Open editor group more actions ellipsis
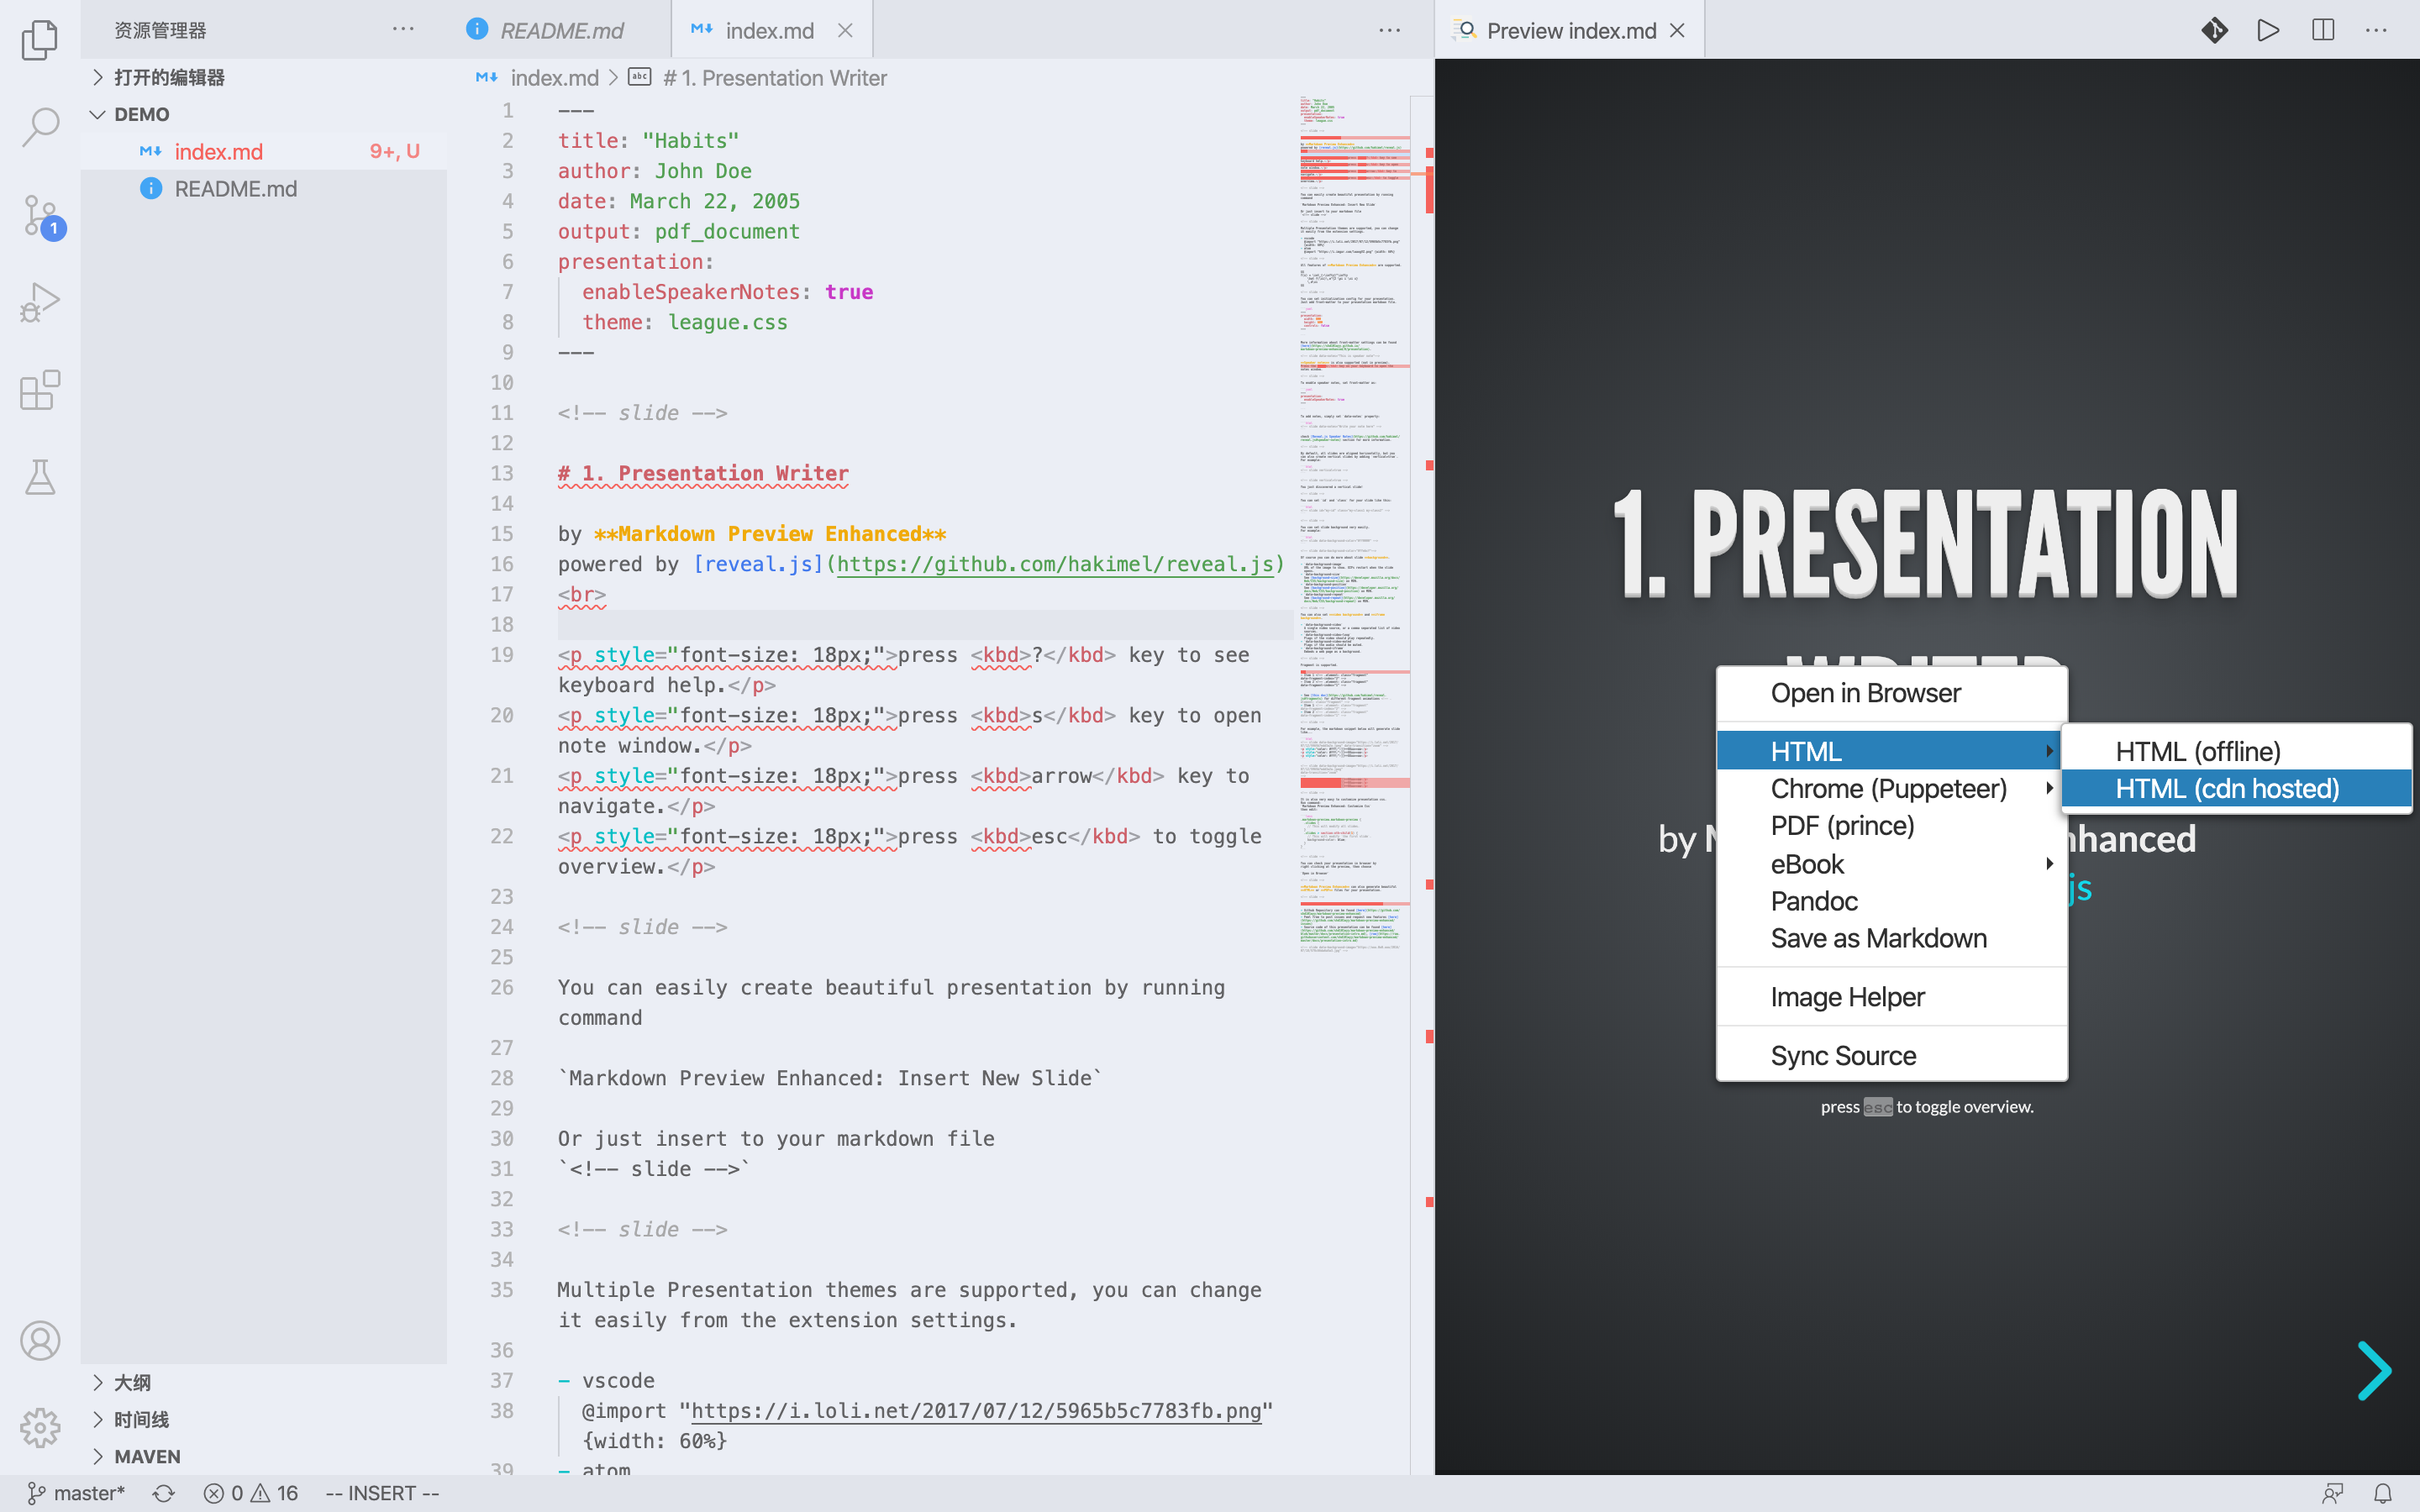 click(x=1390, y=30)
